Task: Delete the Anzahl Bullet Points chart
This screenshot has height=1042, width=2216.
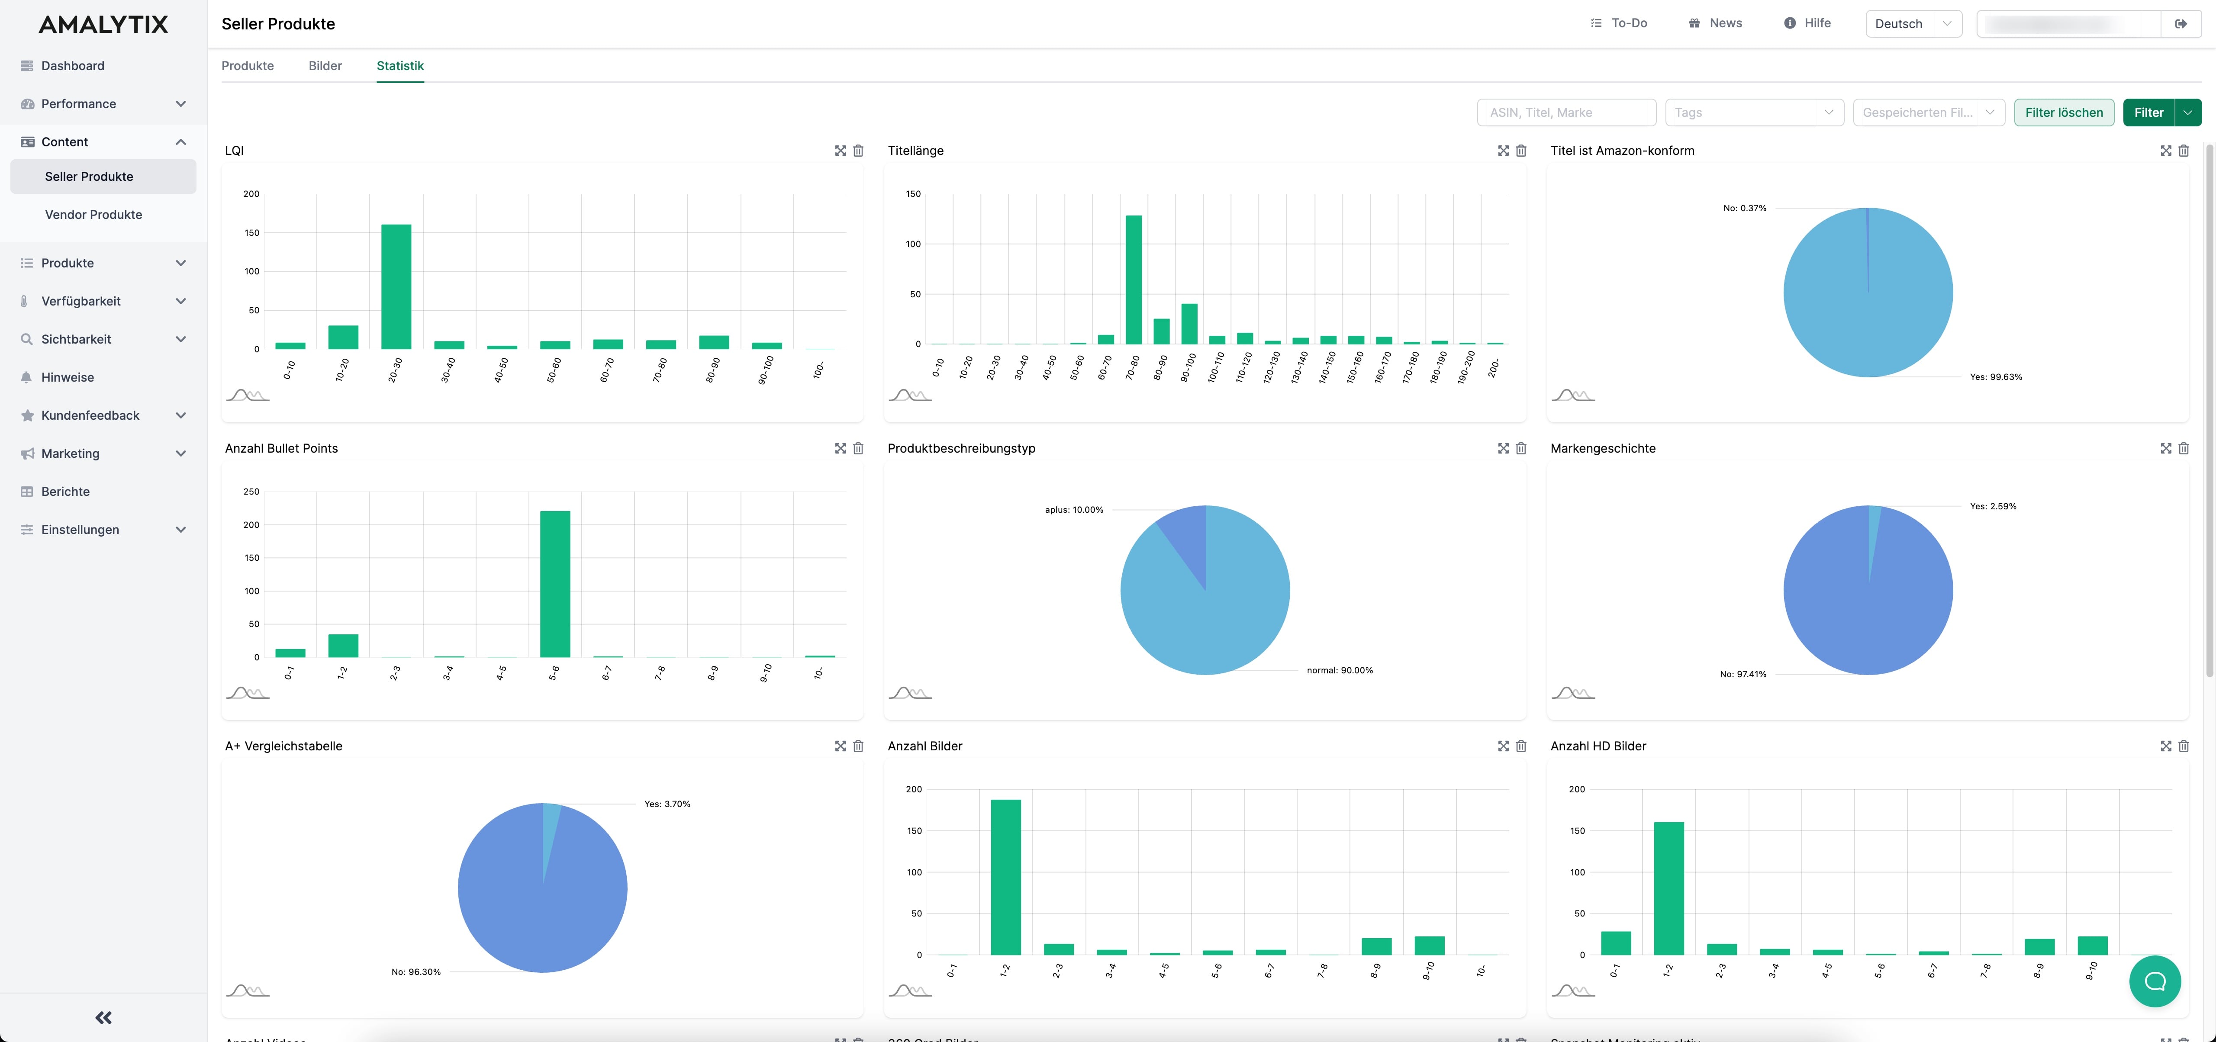Action: [858, 448]
